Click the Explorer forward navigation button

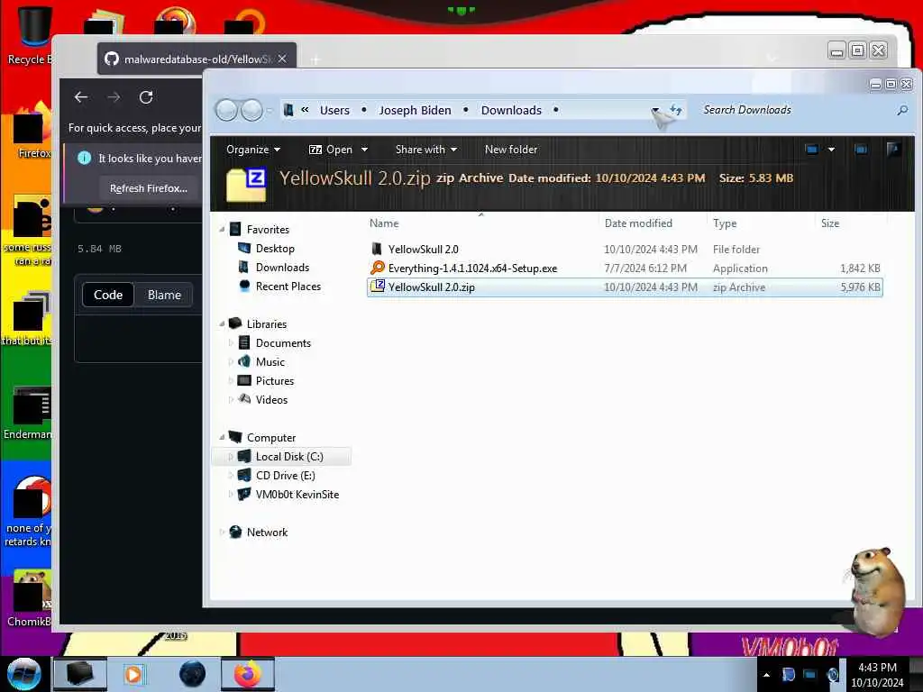point(252,110)
